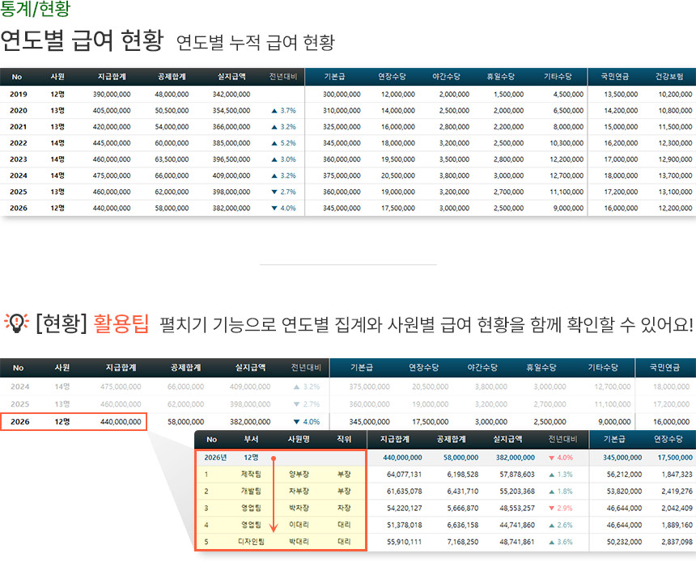Click the up triangle next to 3.0%
The width and height of the screenshot is (696, 566).
click(274, 159)
